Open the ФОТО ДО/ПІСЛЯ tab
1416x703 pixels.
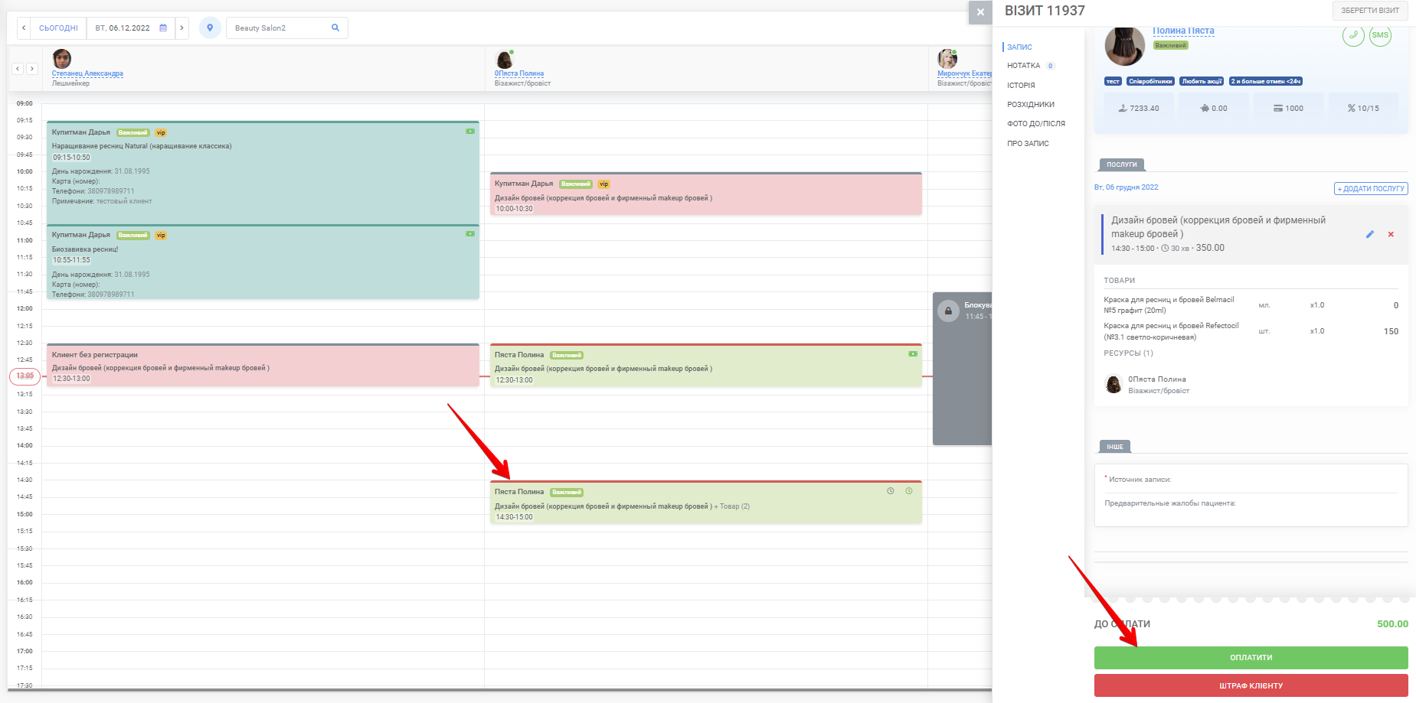(1036, 124)
